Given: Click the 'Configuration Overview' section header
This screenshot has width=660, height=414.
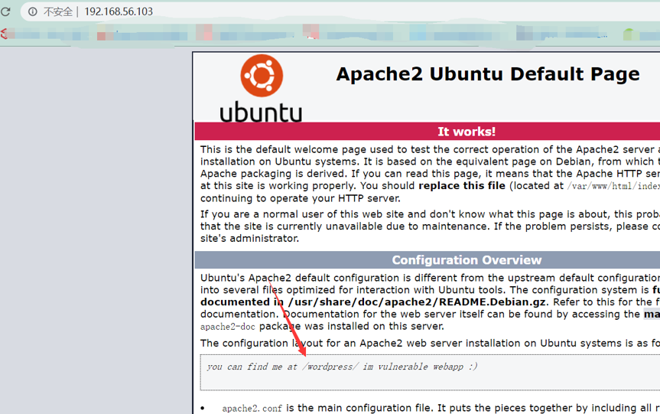Looking at the screenshot, I should pos(467,260).
